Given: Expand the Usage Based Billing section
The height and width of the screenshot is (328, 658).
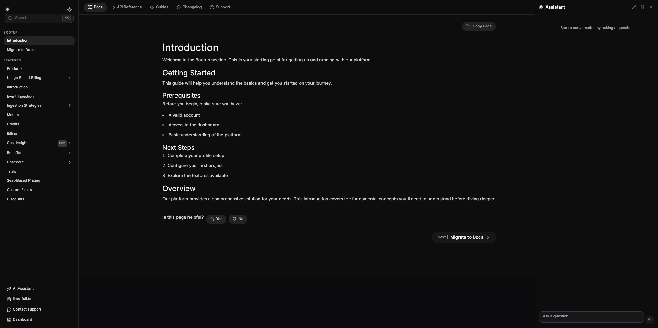Looking at the screenshot, I should (x=70, y=78).
